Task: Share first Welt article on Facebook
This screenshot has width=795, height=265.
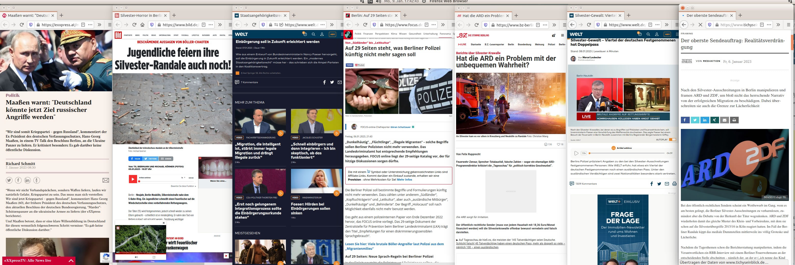Action: [x=324, y=82]
